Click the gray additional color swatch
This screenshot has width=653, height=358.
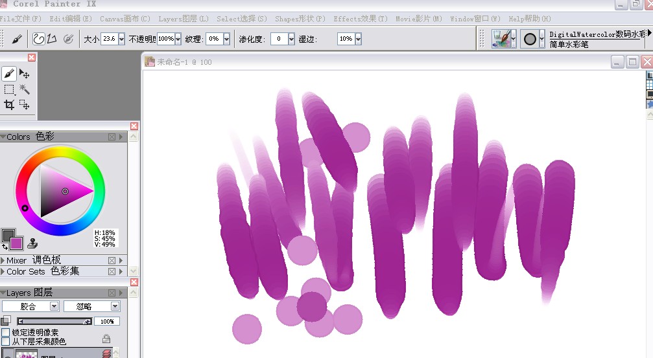point(6,234)
